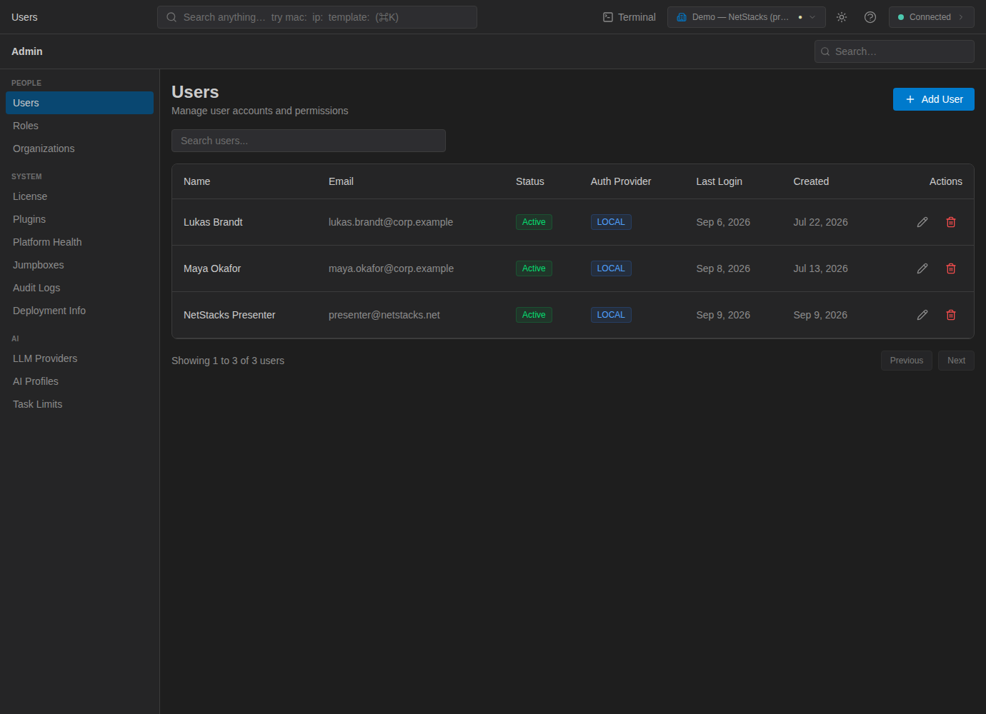Click the Active badge for Maya Okafor
986x714 pixels.
[534, 268]
